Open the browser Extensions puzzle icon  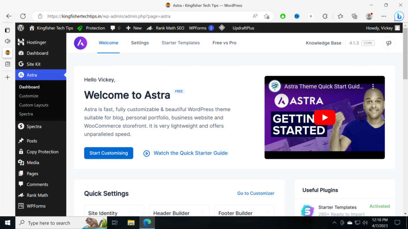(x=325, y=16)
